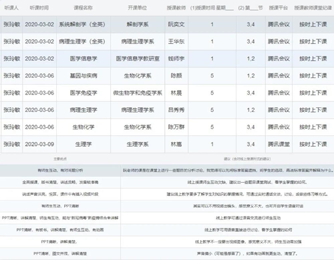
Task: Click period value 1,2 in 钱师宇 row
Action: point(251,59)
